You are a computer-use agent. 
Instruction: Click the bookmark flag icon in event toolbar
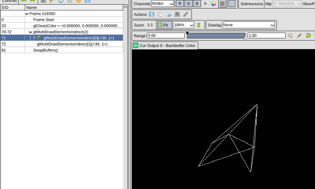tap(52, 1)
